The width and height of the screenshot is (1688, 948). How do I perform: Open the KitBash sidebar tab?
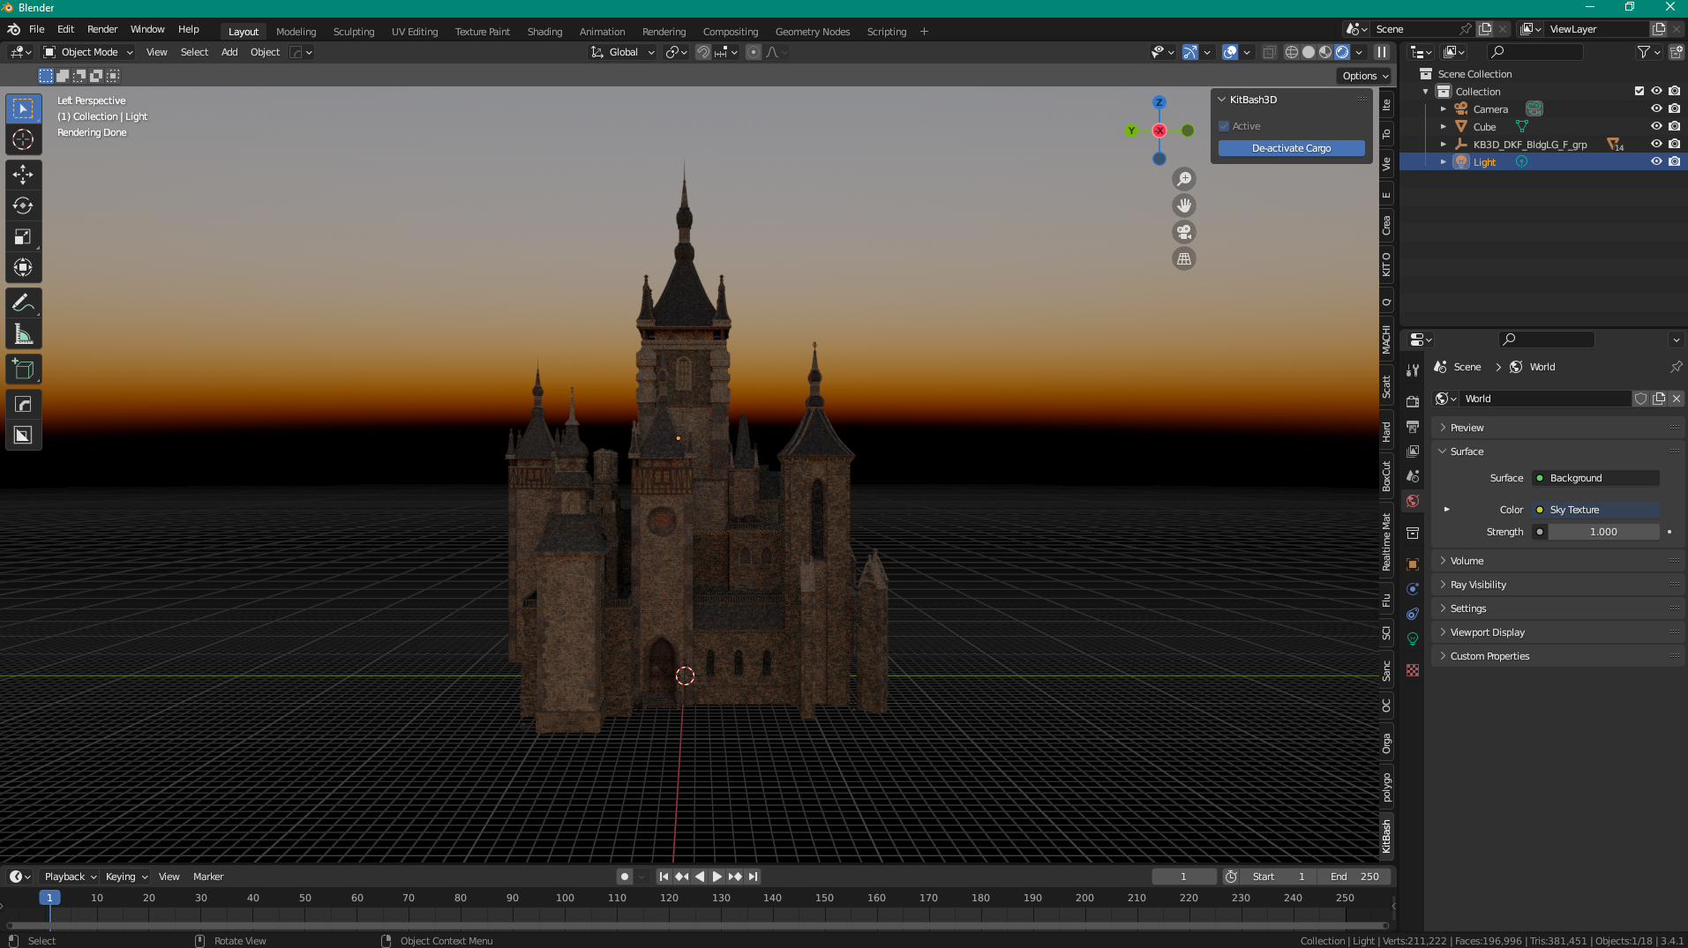click(1386, 835)
